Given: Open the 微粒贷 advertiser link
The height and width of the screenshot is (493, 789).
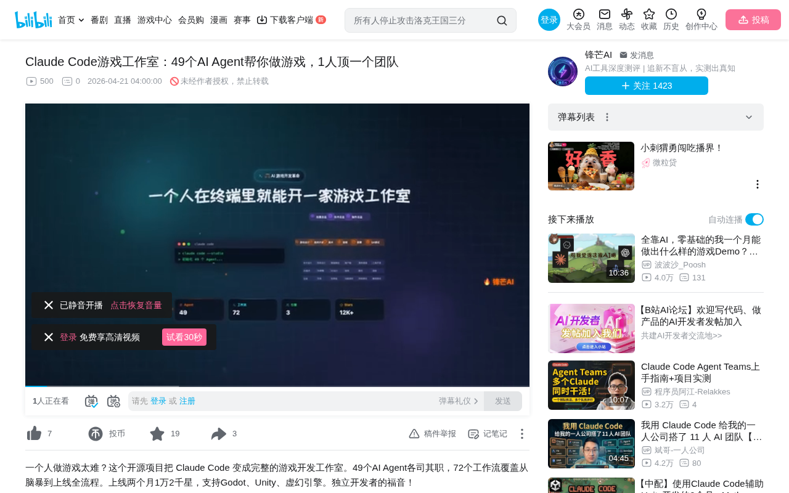Looking at the screenshot, I should (664, 163).
